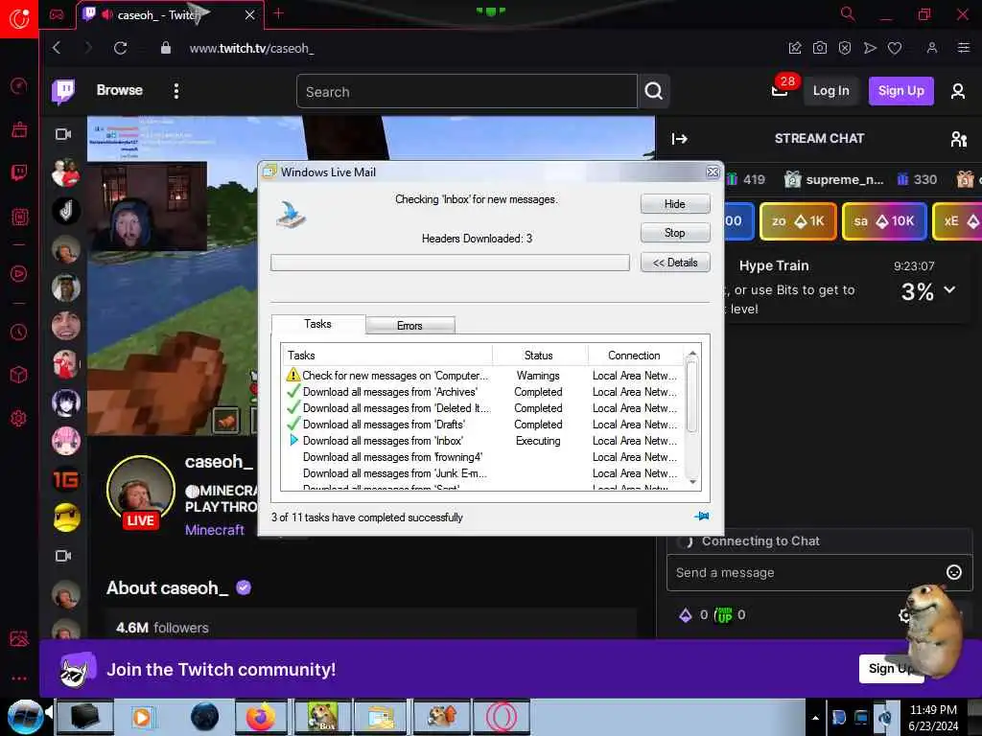Show hidden system tray icons
This screenshot has width=982, height=736.
click(x=815, y=718)
